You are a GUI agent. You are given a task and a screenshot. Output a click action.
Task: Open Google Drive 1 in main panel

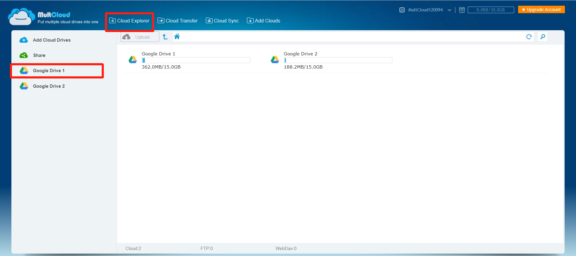coord(158,54)
